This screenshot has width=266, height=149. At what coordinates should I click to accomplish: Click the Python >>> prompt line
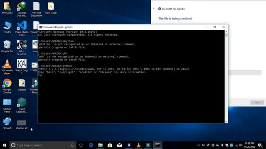[40, 75]
